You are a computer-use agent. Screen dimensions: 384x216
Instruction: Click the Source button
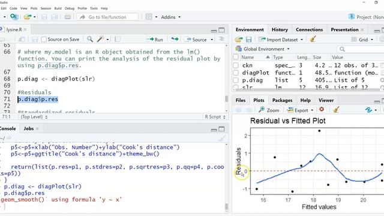click(196, 40)
